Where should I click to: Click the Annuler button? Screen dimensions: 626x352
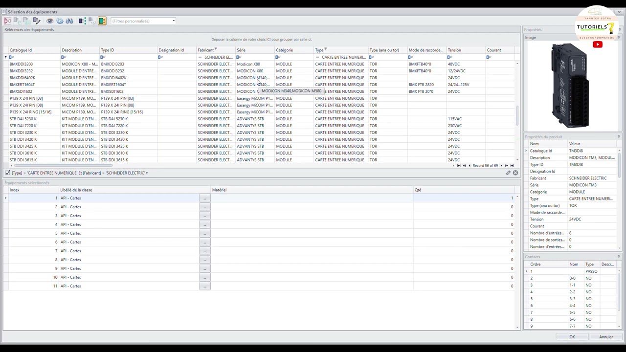[x=606, y=337]
